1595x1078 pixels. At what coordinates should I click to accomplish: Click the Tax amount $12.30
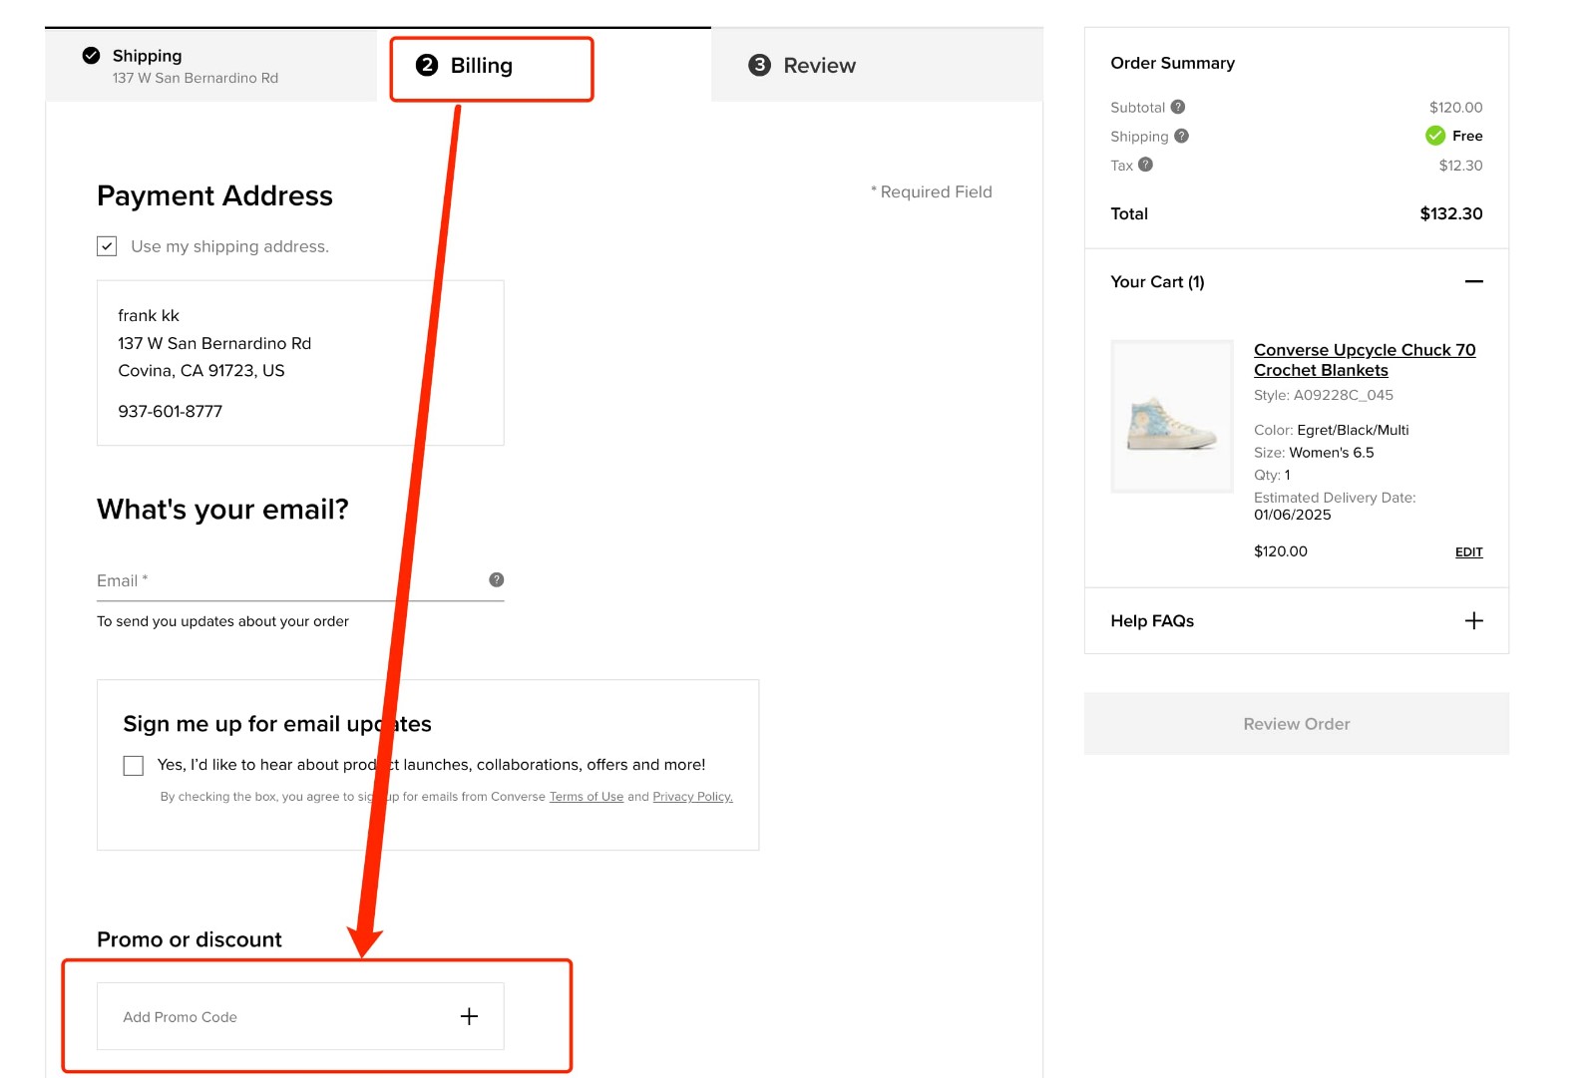1460,166
